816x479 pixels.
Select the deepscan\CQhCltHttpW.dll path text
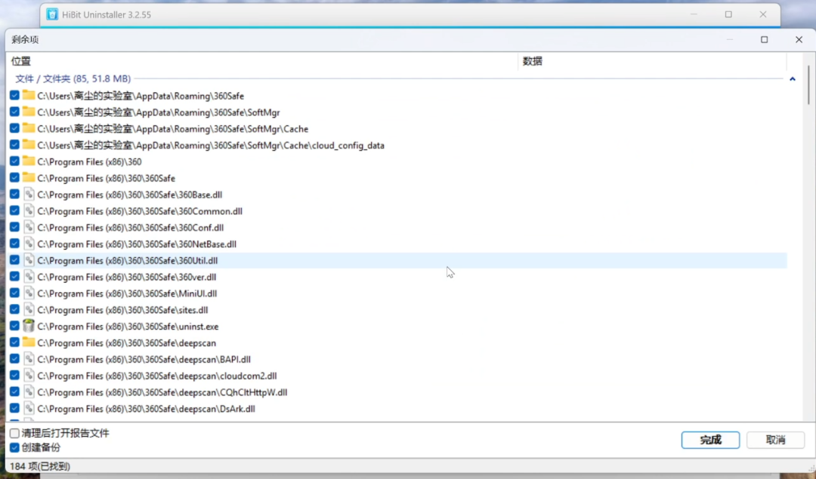click(x=162, y=393)
